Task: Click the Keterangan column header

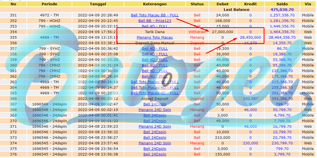Action: 155,4
